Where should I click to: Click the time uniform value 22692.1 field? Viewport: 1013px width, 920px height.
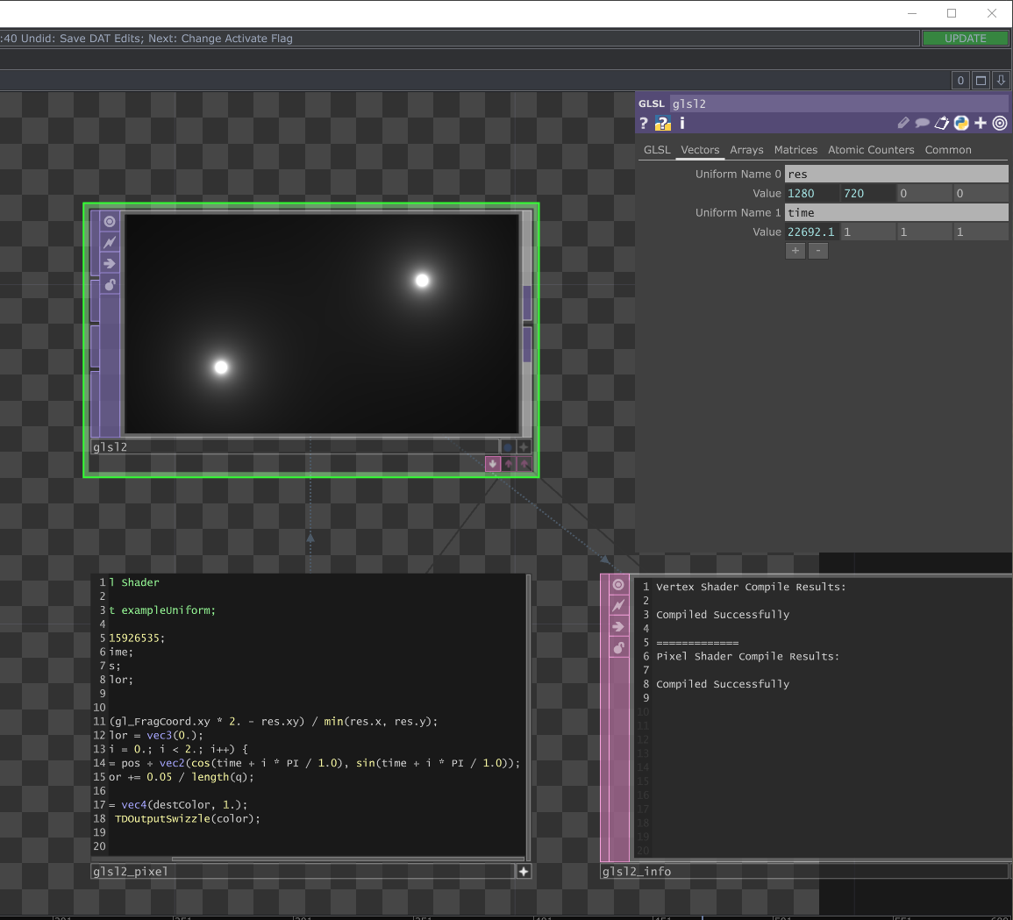pos(811,232)
